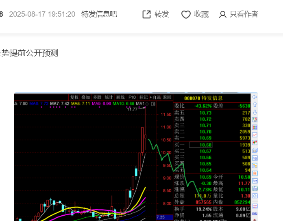This screenshot has height=221, width=283.
Task: Click the 转发 text label
Action: click(x=162, y=14)
